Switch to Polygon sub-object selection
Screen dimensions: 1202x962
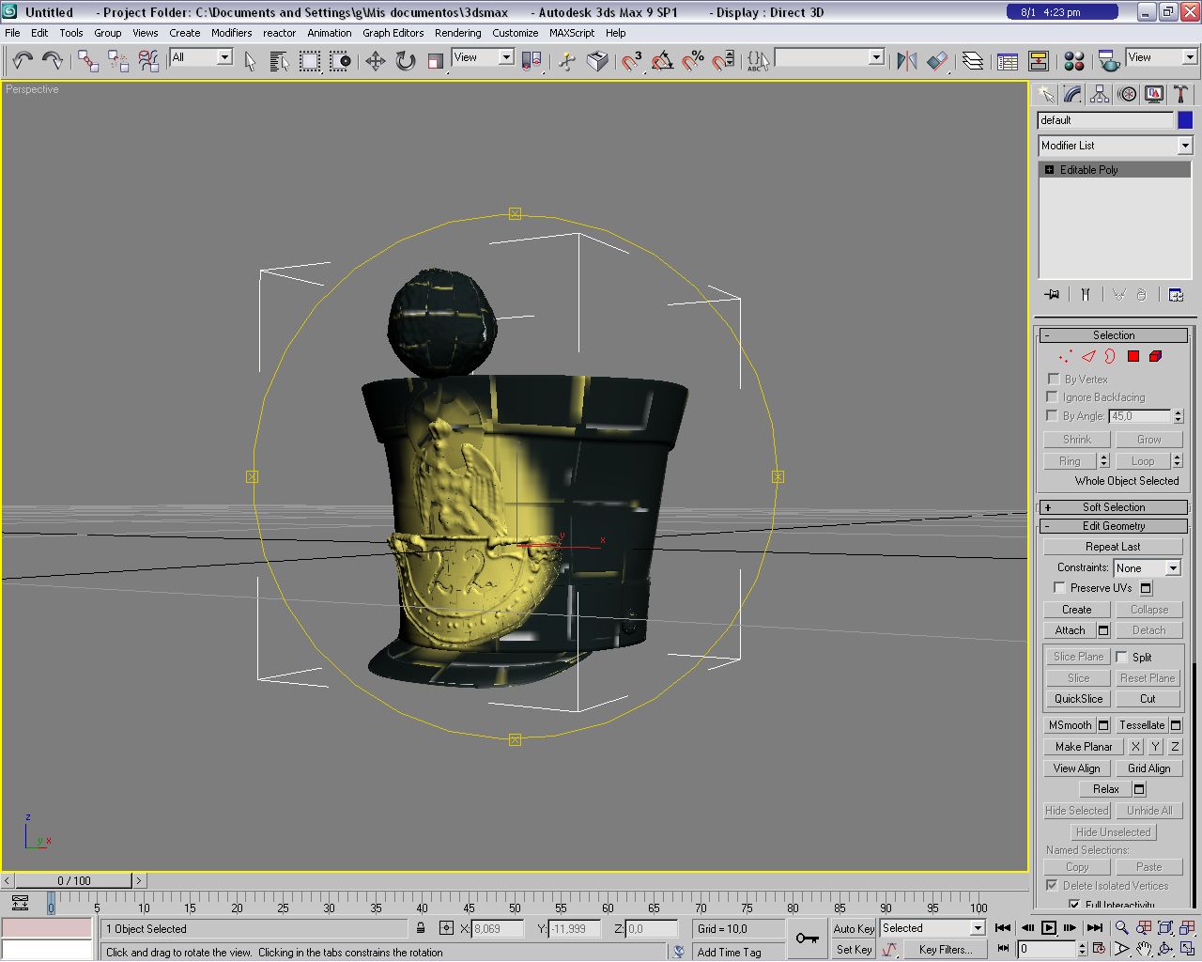1133,356
